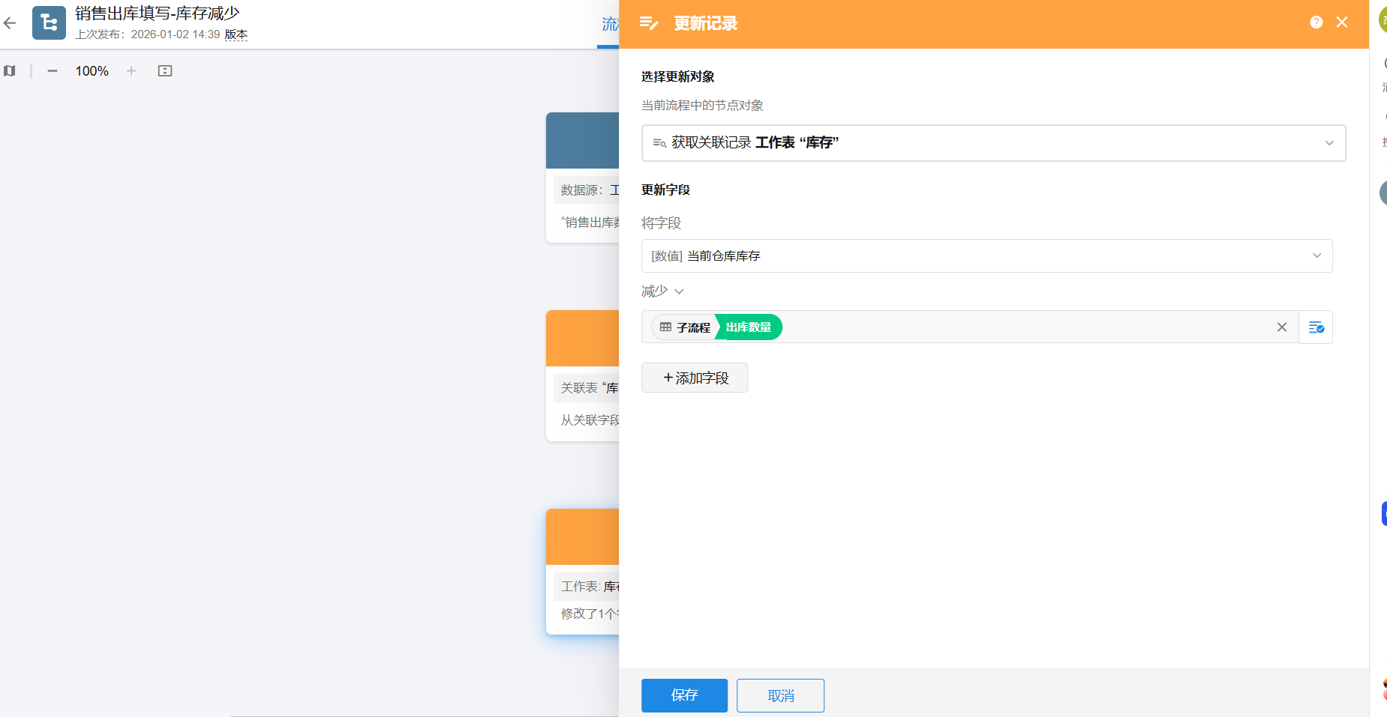Zoom in the canvas with plus icon

131,71
